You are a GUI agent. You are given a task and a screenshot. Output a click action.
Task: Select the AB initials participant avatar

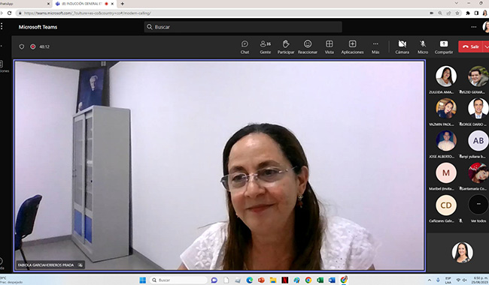(478, 141)
